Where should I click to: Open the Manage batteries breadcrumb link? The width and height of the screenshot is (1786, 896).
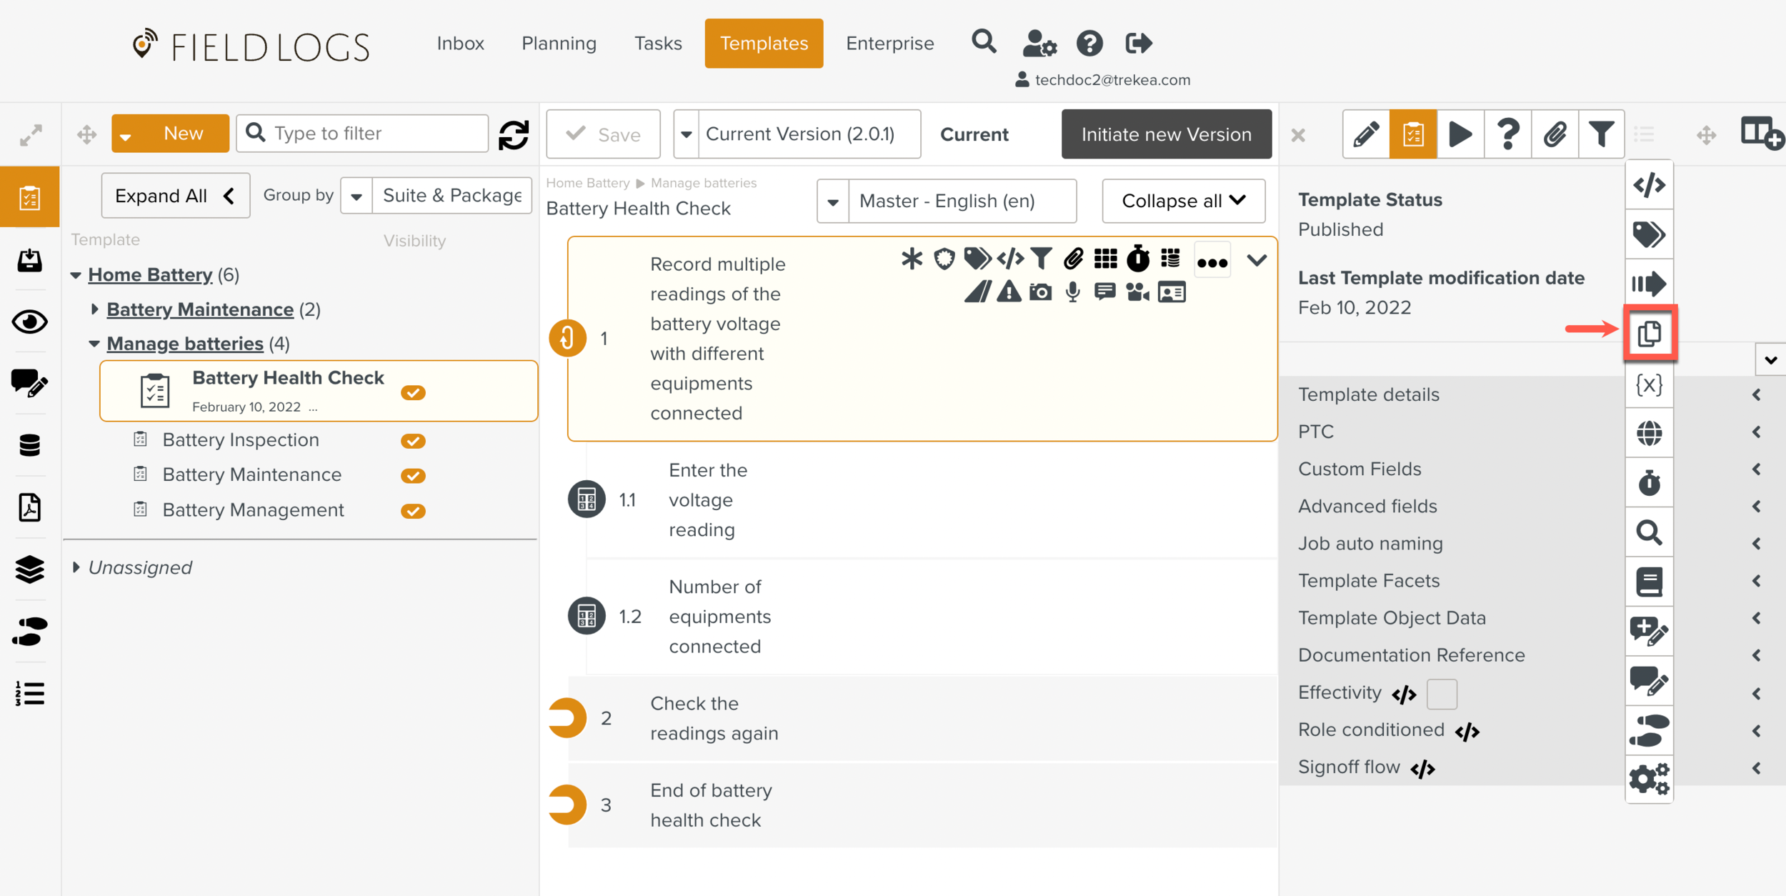tap(703, 183)
